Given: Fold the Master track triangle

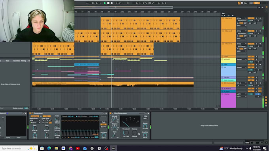Looking at the screenshot, I should [x=222, y=94].
